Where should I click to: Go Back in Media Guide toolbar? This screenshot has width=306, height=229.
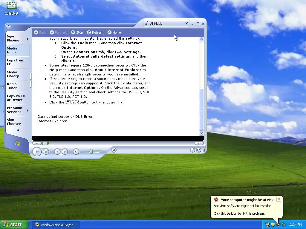[x=40, y=33]
